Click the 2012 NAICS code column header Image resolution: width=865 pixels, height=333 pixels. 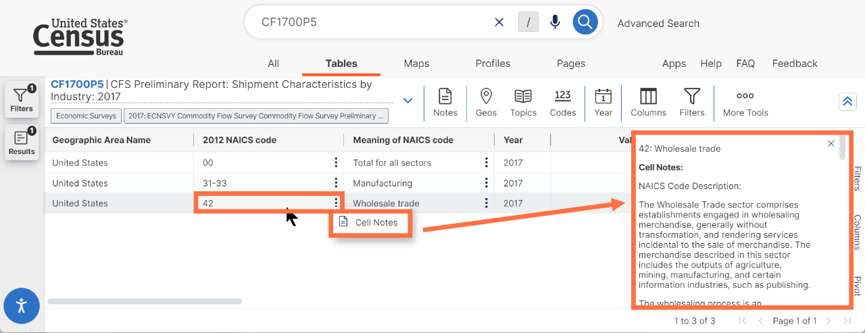coord(240,140)
